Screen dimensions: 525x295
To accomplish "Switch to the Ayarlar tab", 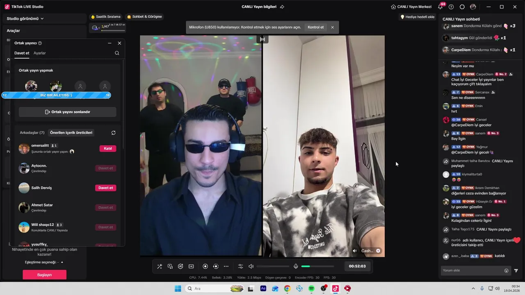I will click(x=40, y=53).
